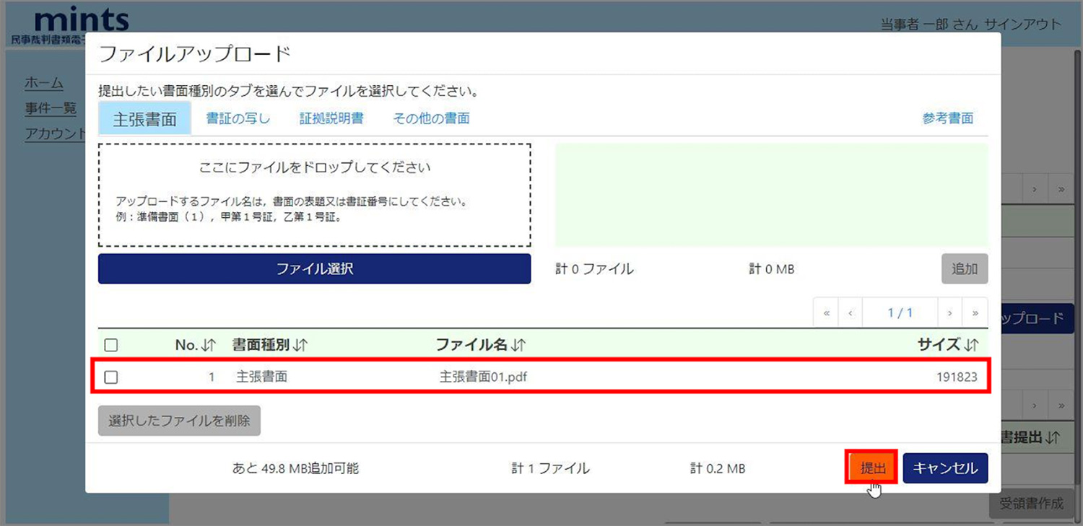Click the mints logo in header
This screenshot has height=526, width=1083.
(x=82, y=19)
